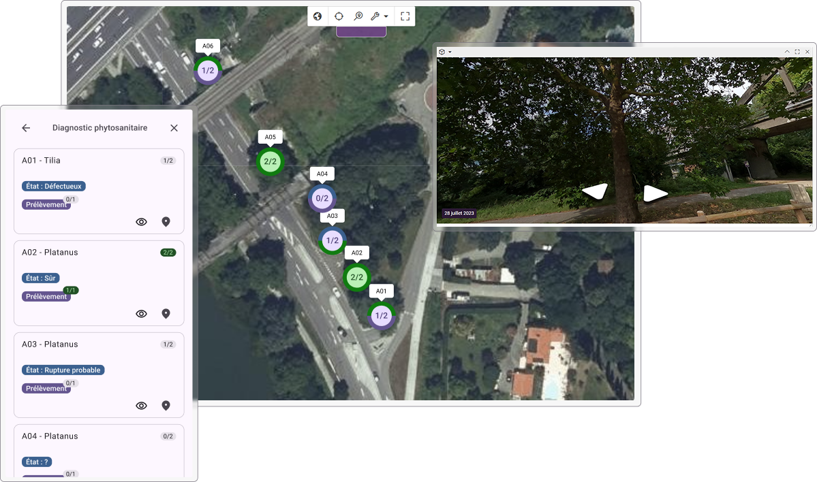Click map marker A01 circle 1/2
The width and height of the screenshot is (817, 482).
coord(382,315)
